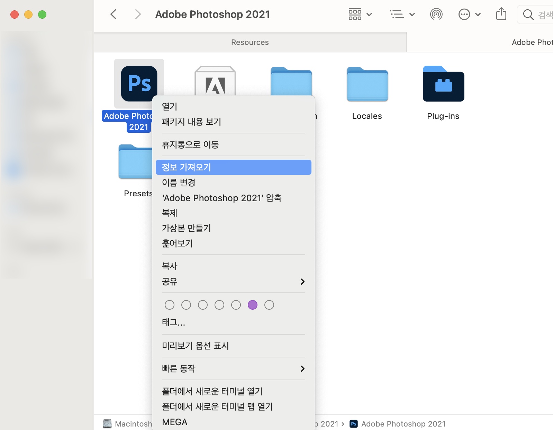Open the icon view grid switcher
The height and width of the screenshot is (430, 553).
355,14
